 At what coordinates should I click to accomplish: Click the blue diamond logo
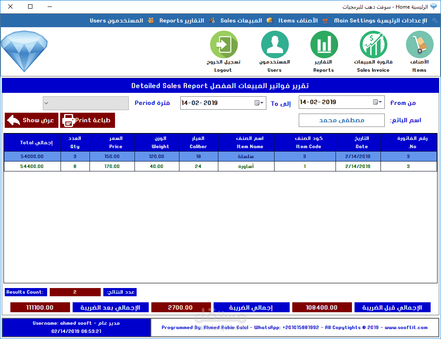click(x=24, y=51)
